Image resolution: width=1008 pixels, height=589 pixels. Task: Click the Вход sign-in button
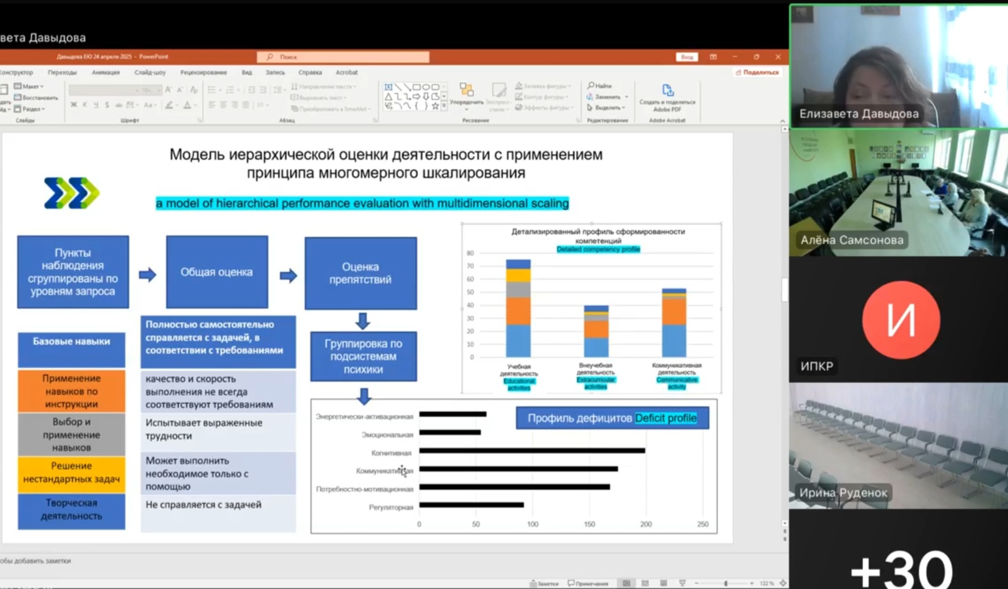pyautogui.click(x=687, y=57)
